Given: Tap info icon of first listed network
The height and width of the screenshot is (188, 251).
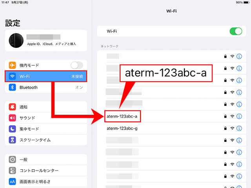Looking at the screenshot, I should pos(240,56).
